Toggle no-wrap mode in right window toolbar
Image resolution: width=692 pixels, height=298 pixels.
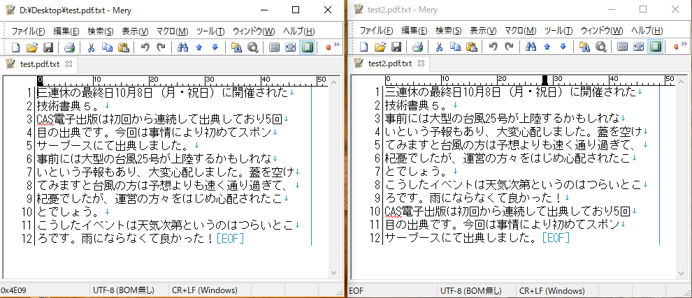pos(622,47)
